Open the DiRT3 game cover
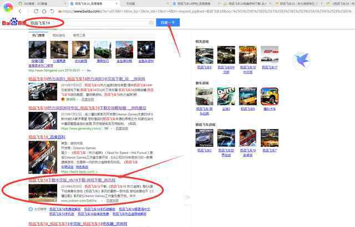355x227 pixels. [226, 96]
